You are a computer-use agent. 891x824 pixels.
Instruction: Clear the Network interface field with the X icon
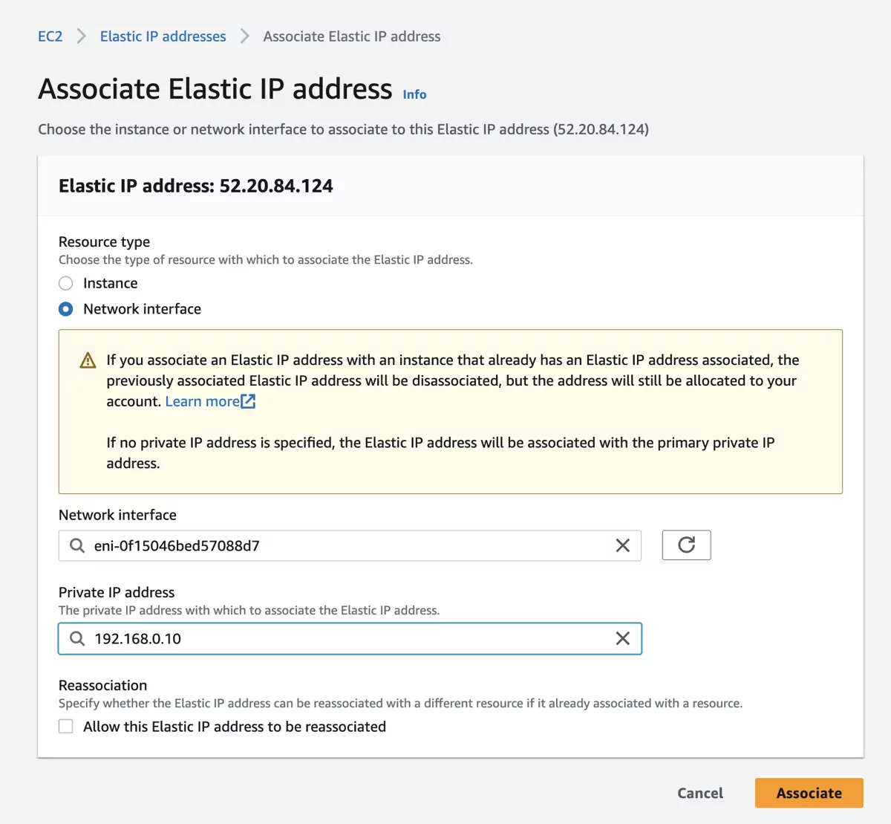pos(622,545)
